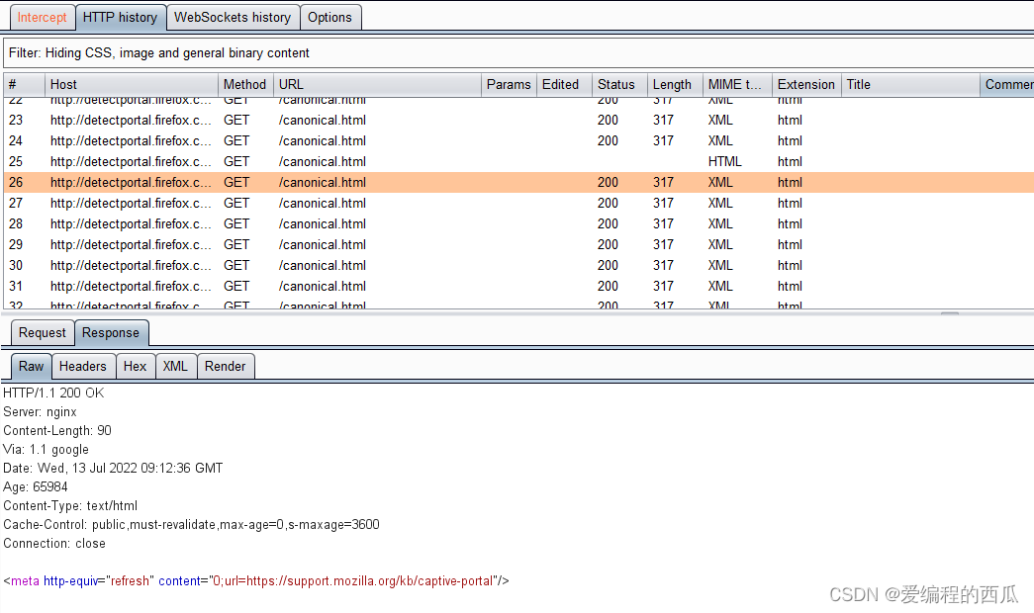Sort by the Status column header
The image size is (1034, 613).
619,84
